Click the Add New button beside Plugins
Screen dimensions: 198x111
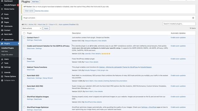click(x=35, y=2)
